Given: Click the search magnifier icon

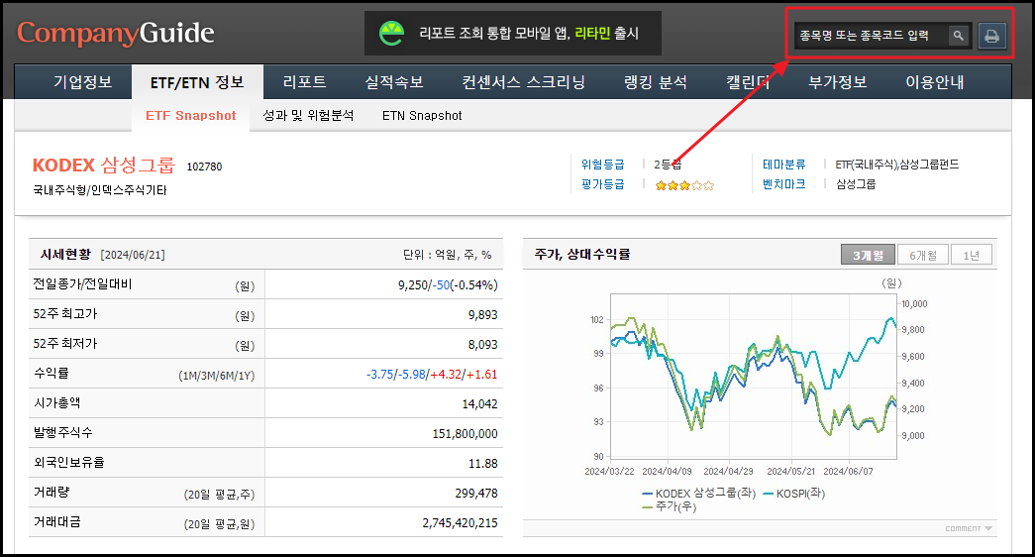Looking at the screenshot, I should coord(958,35).
